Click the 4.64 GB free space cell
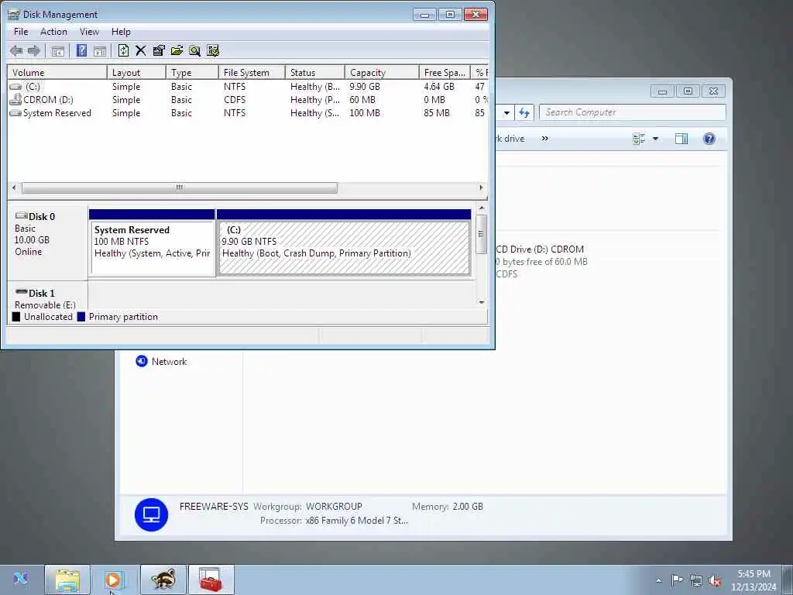The width and height of the screenshot is (793, 595). [x=439, y=87]
